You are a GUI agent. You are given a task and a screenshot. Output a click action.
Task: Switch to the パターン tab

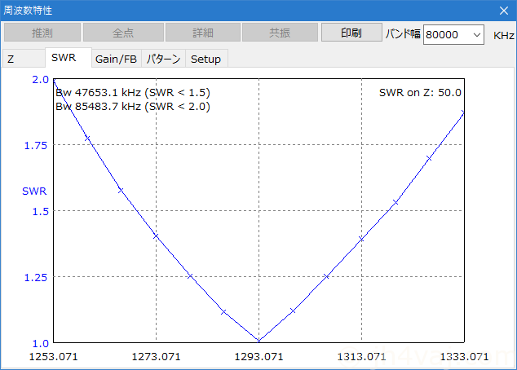pos(164,59)
